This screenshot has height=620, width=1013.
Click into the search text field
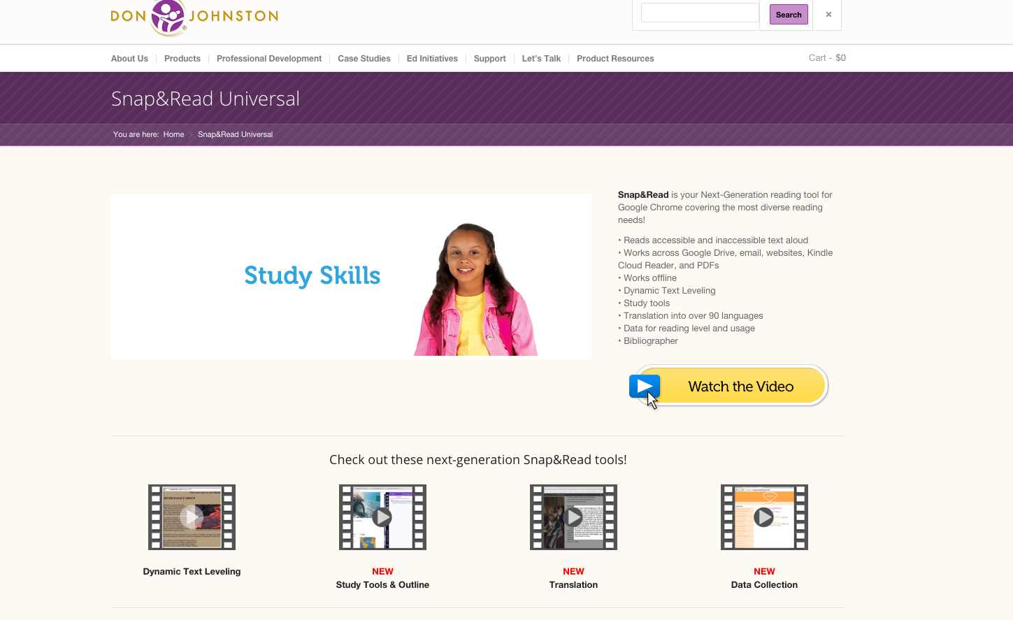[700, 13]
